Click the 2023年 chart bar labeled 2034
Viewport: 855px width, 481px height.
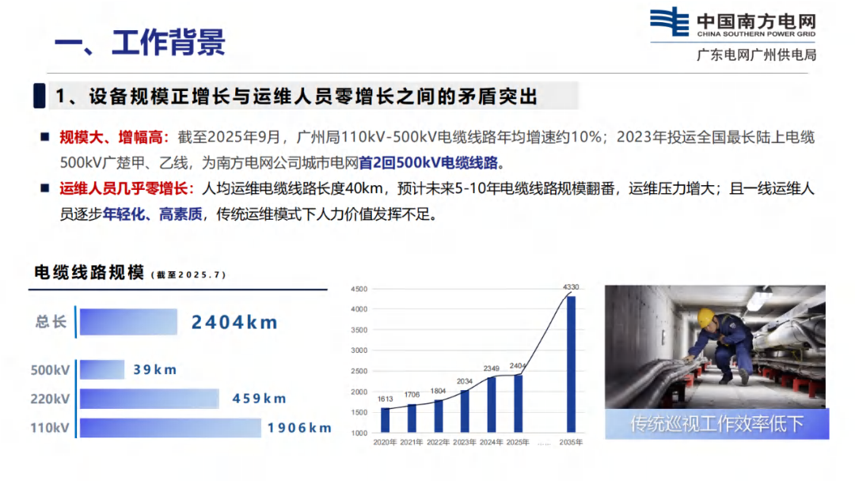pyautogui.click(x=465, y=411)
